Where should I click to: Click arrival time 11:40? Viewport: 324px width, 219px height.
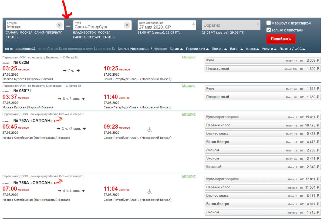click(111, 97)
